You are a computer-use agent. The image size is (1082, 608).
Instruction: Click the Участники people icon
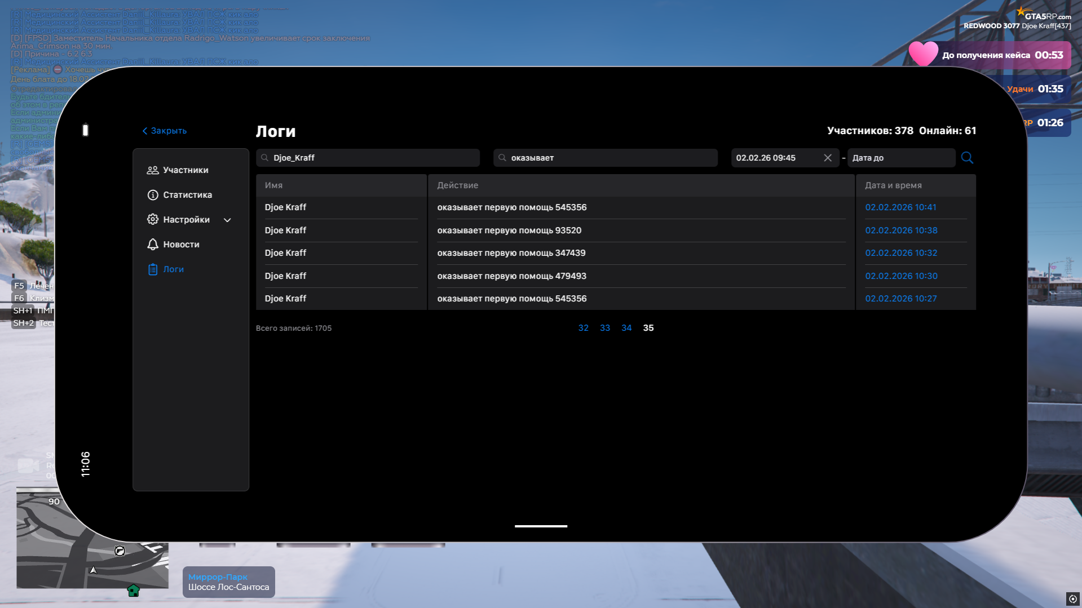(152, 170)
